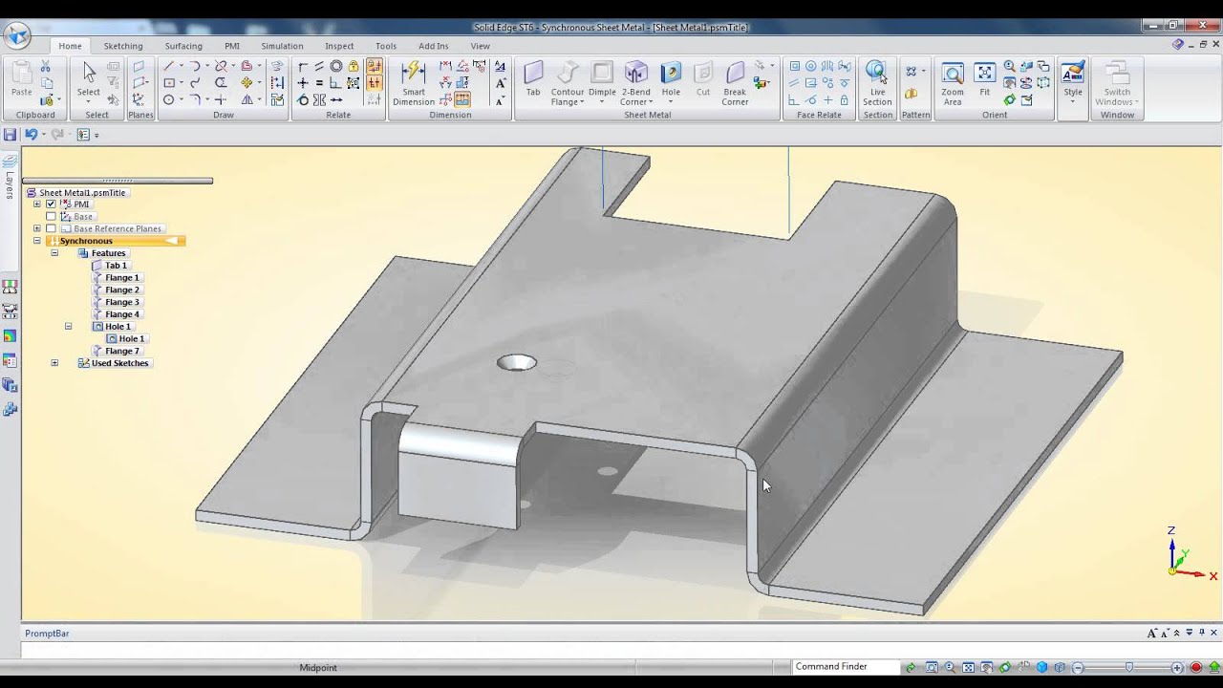Open the Solid Edge application button

17,36
